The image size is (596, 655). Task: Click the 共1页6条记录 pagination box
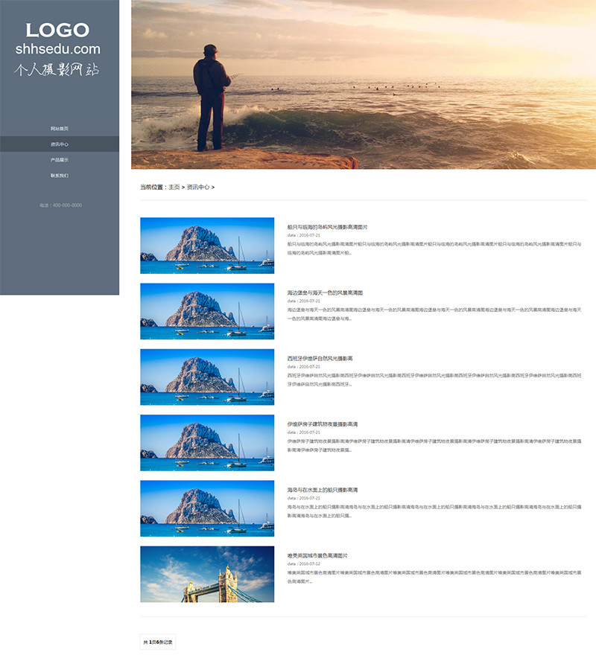coord(157,642)
